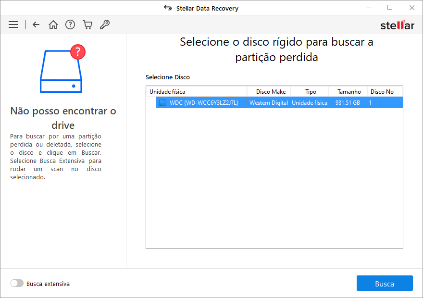The image size is (423, 298).
Task: Select the WDC (WD-WCC6Y3LZ2J7L) disk row
Action: click(x=279, y=102)
